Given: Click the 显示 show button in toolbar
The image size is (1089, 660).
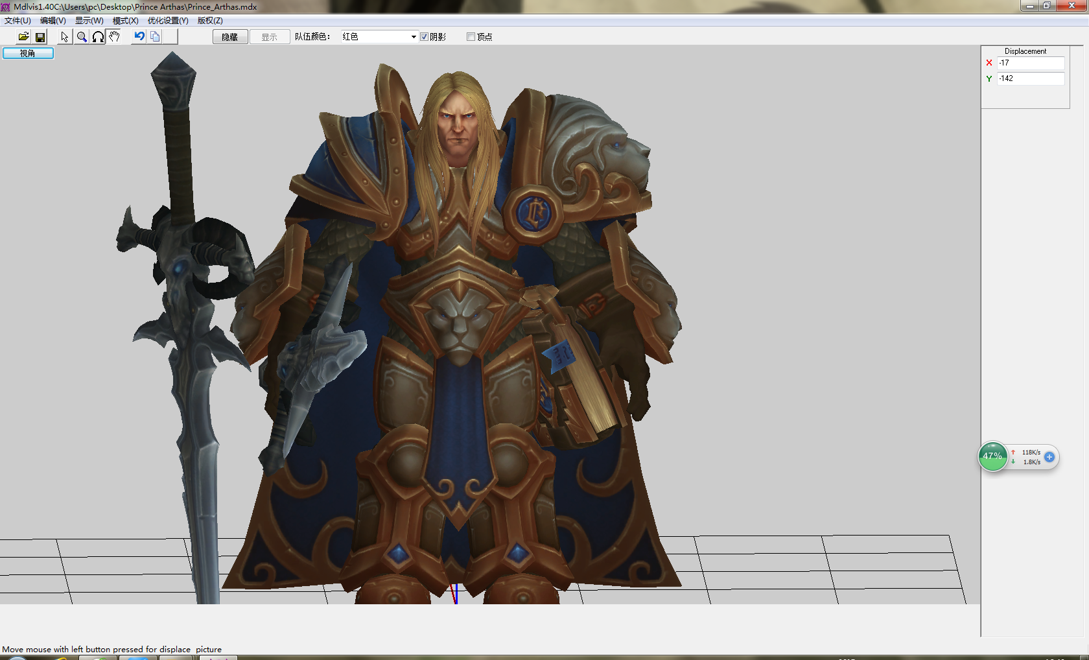Looking at the screenshot, I should click(x=270, y=37).
